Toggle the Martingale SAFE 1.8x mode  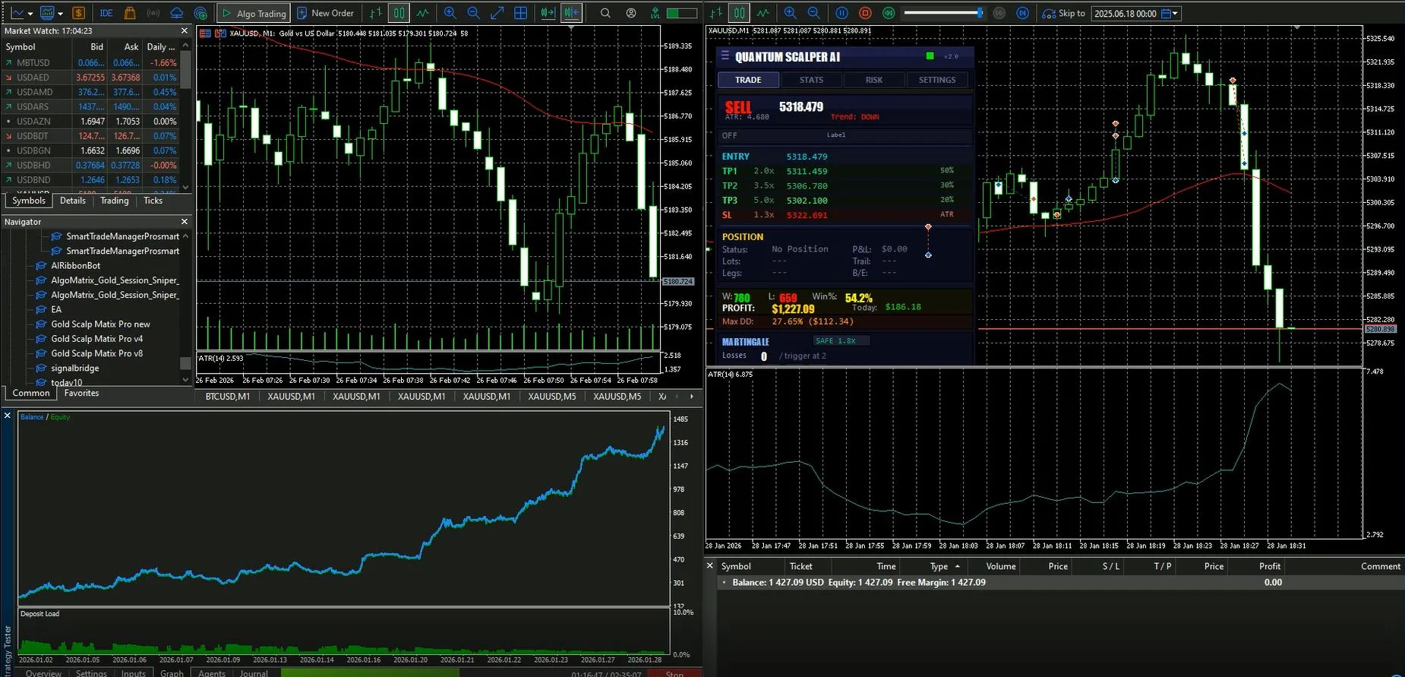click(x=841, y=341)
